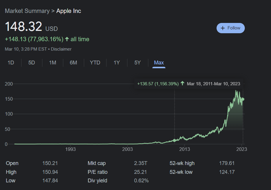The width and height of the screenshot is (271, 190).
Task: Open the Disclaimer link
Action: [61, 49]
